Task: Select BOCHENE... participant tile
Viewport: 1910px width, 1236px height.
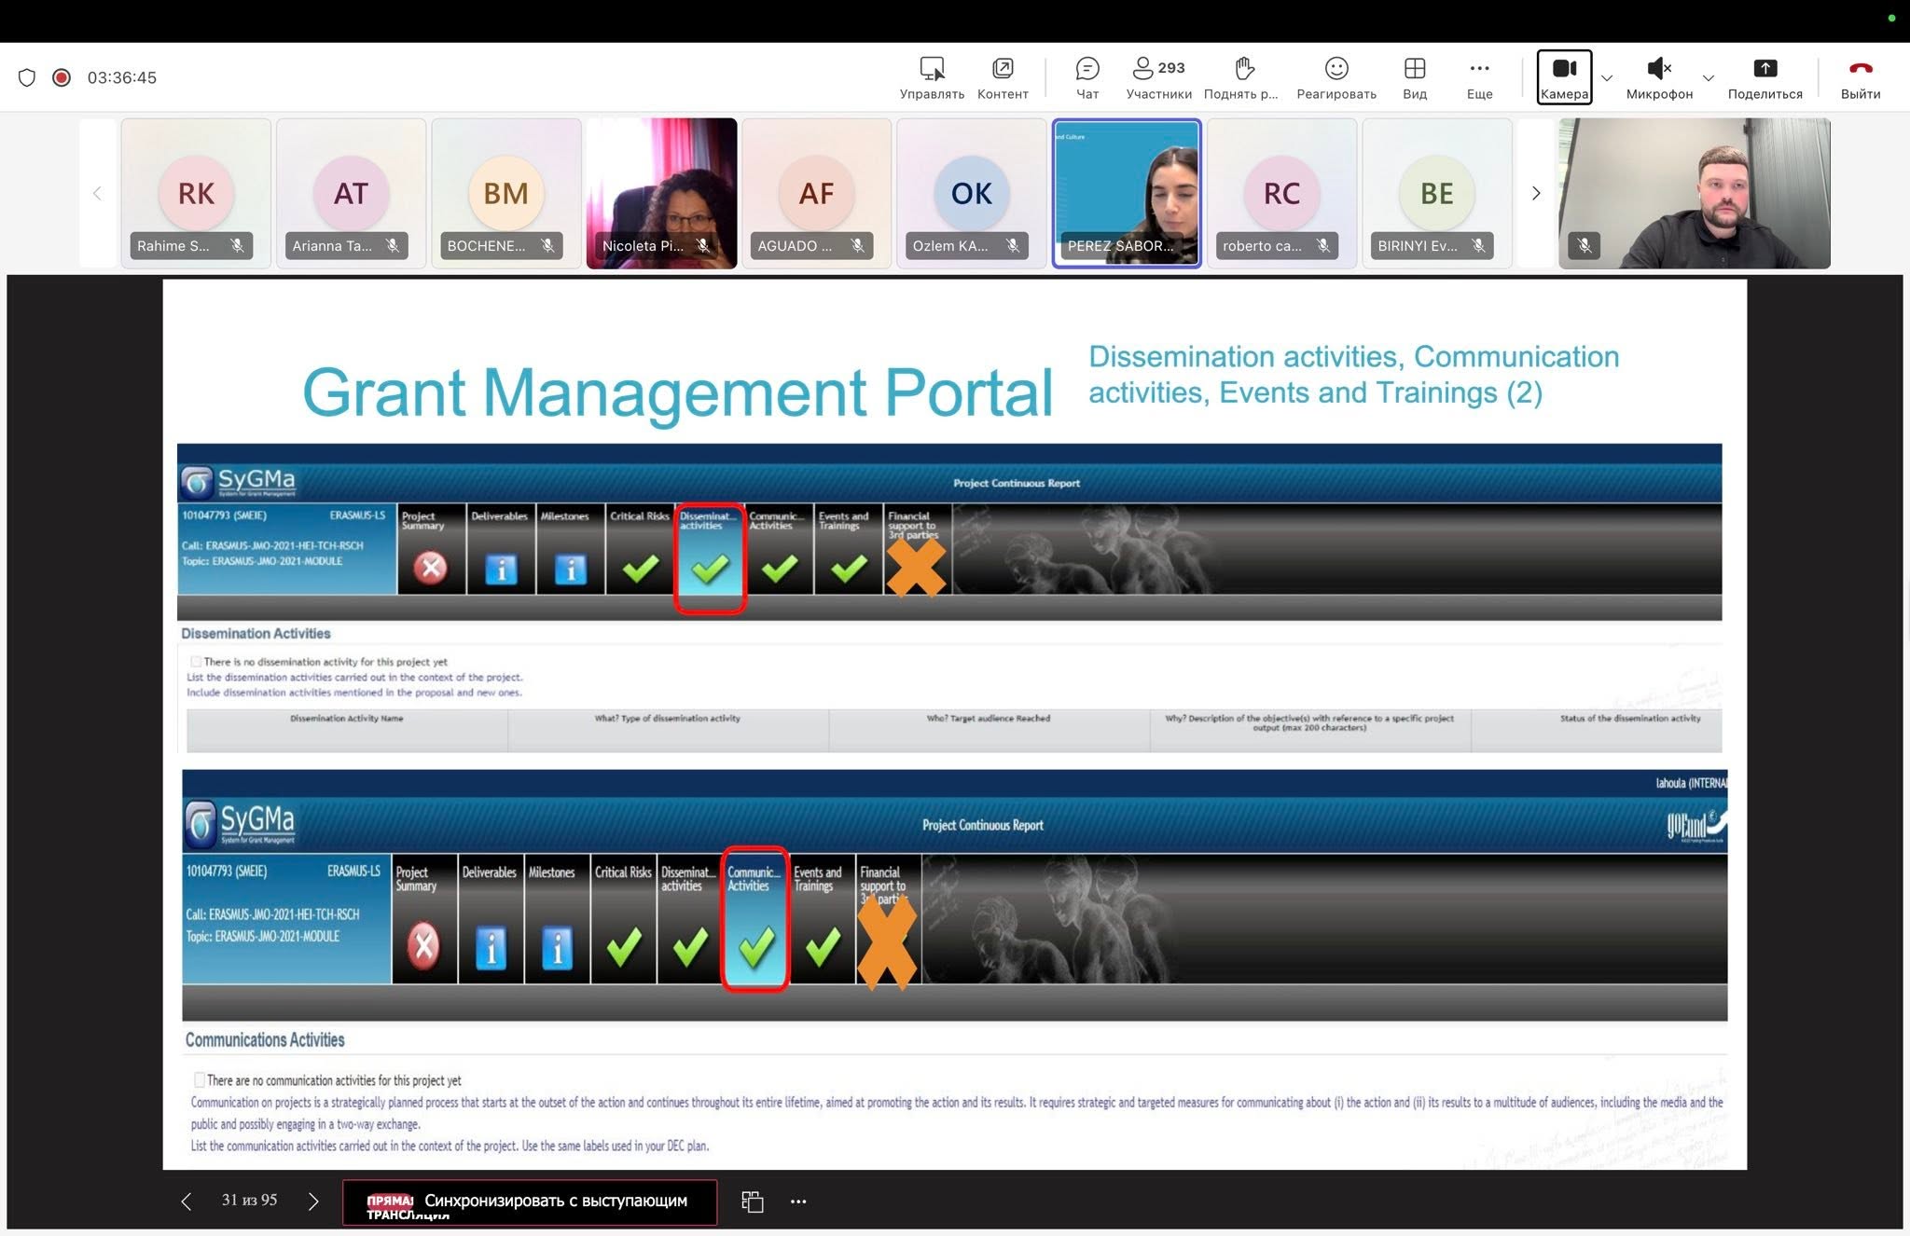Action: (x=505, y=193)
